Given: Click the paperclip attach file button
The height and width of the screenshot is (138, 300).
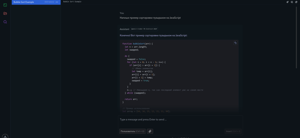Looking at the screenshot, I should (x=150, y=131).
